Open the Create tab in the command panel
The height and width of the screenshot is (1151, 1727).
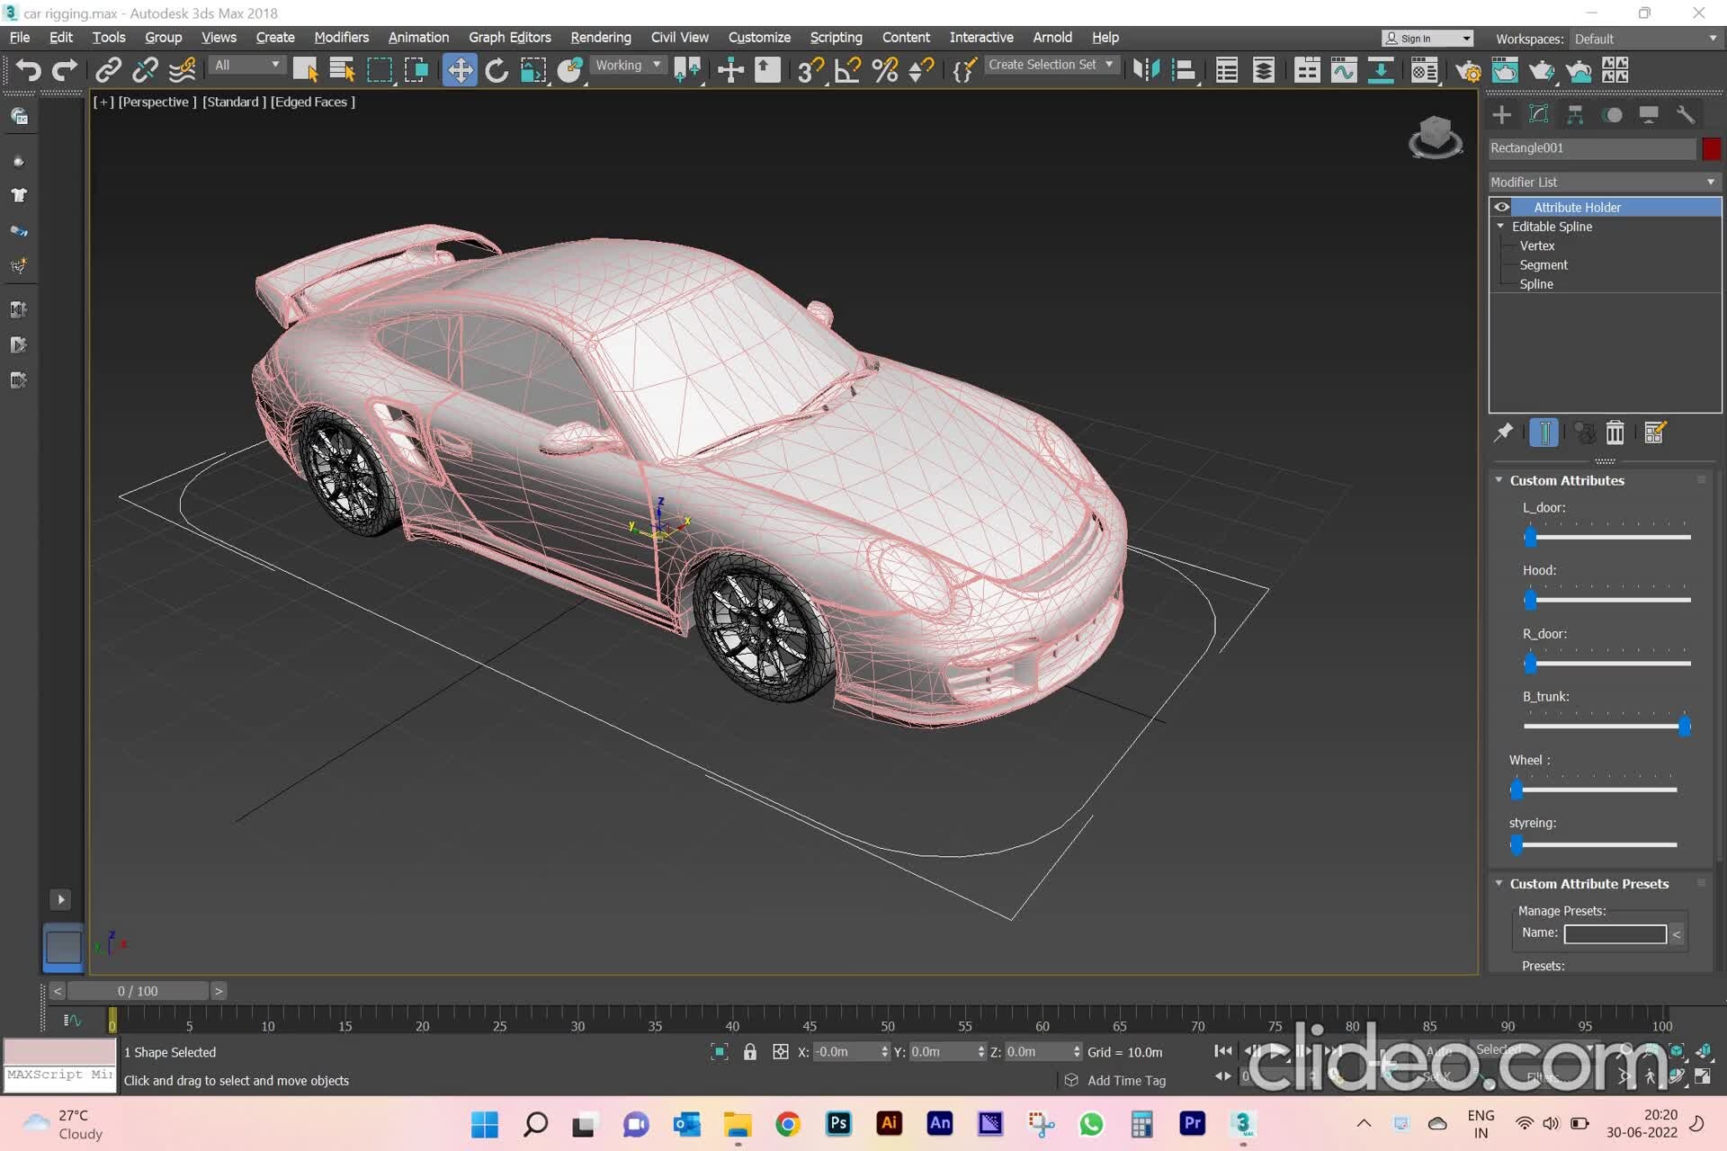(1502, 114)
